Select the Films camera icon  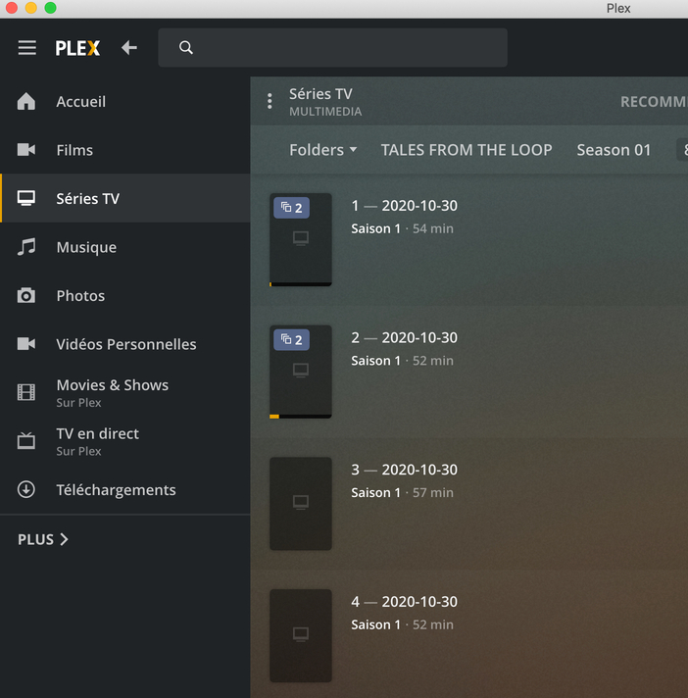point(26,150)
